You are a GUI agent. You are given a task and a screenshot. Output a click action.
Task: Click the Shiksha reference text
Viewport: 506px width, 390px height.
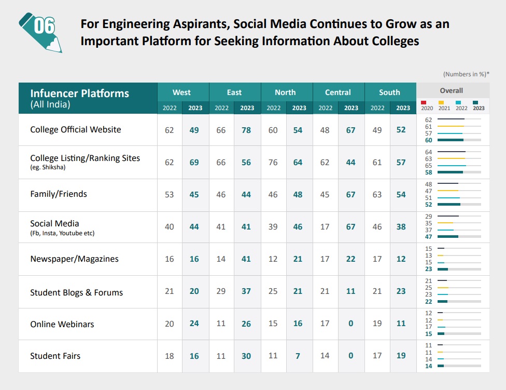click(x=48, y=168)
